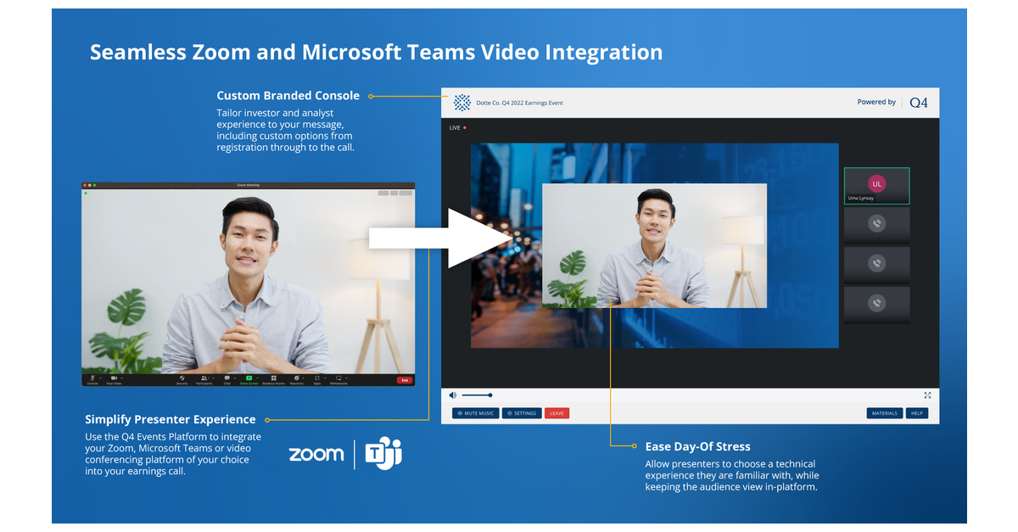Expand the arrow beside Share Screen
This screenshot has width=1018, height=532.
(x=257, y=377)
